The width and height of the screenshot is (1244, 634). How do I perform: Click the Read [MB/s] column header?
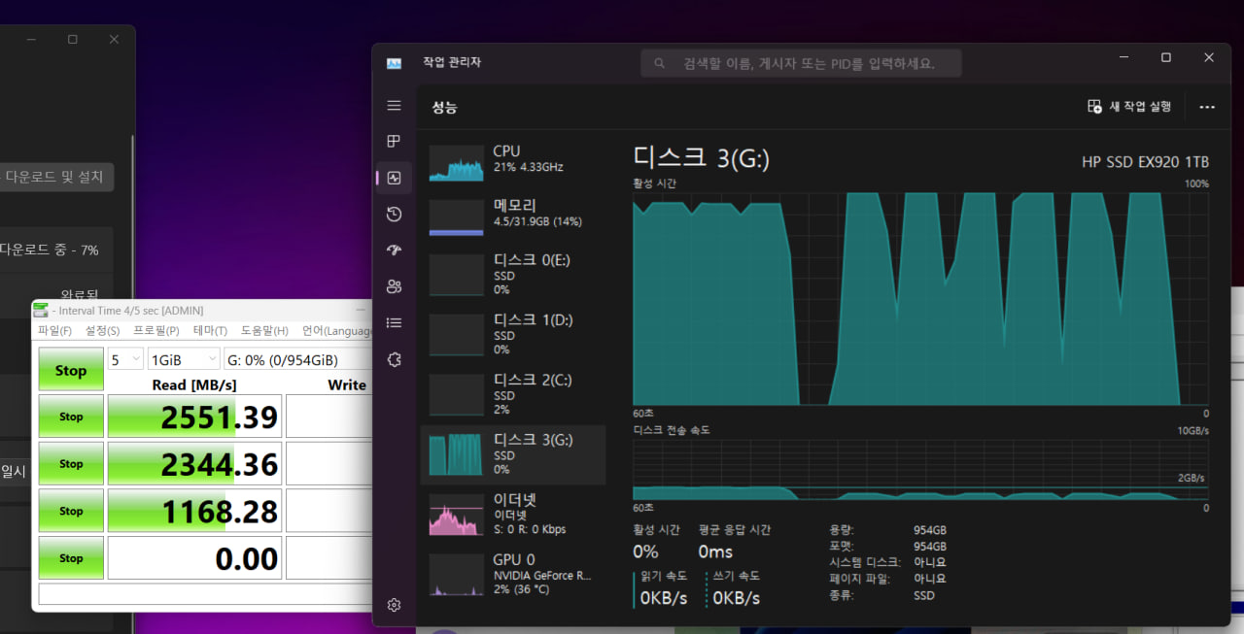194,384
